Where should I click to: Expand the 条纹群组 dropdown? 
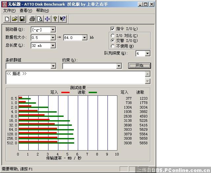[x=53, y=66]
